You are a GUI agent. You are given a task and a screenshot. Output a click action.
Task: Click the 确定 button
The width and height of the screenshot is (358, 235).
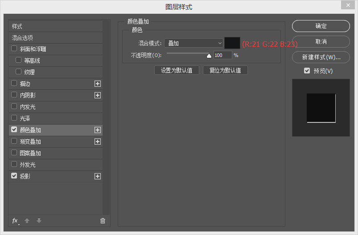321,26
